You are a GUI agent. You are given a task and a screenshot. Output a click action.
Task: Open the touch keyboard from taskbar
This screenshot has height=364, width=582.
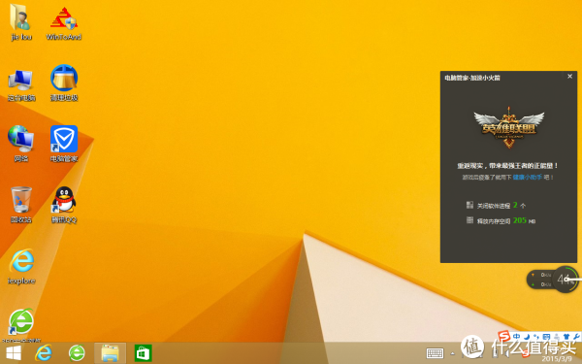[x=435, y=353]
